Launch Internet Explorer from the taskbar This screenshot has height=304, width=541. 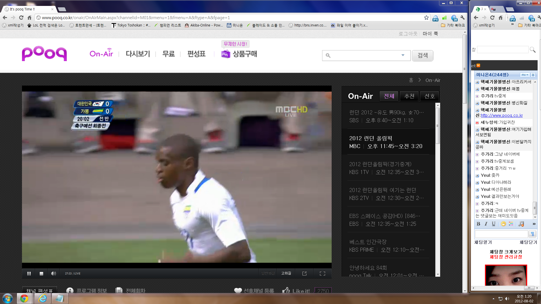(43, 298)
